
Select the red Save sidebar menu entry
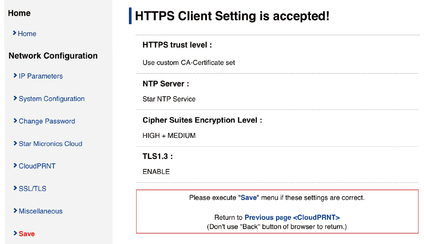[27, 234]
